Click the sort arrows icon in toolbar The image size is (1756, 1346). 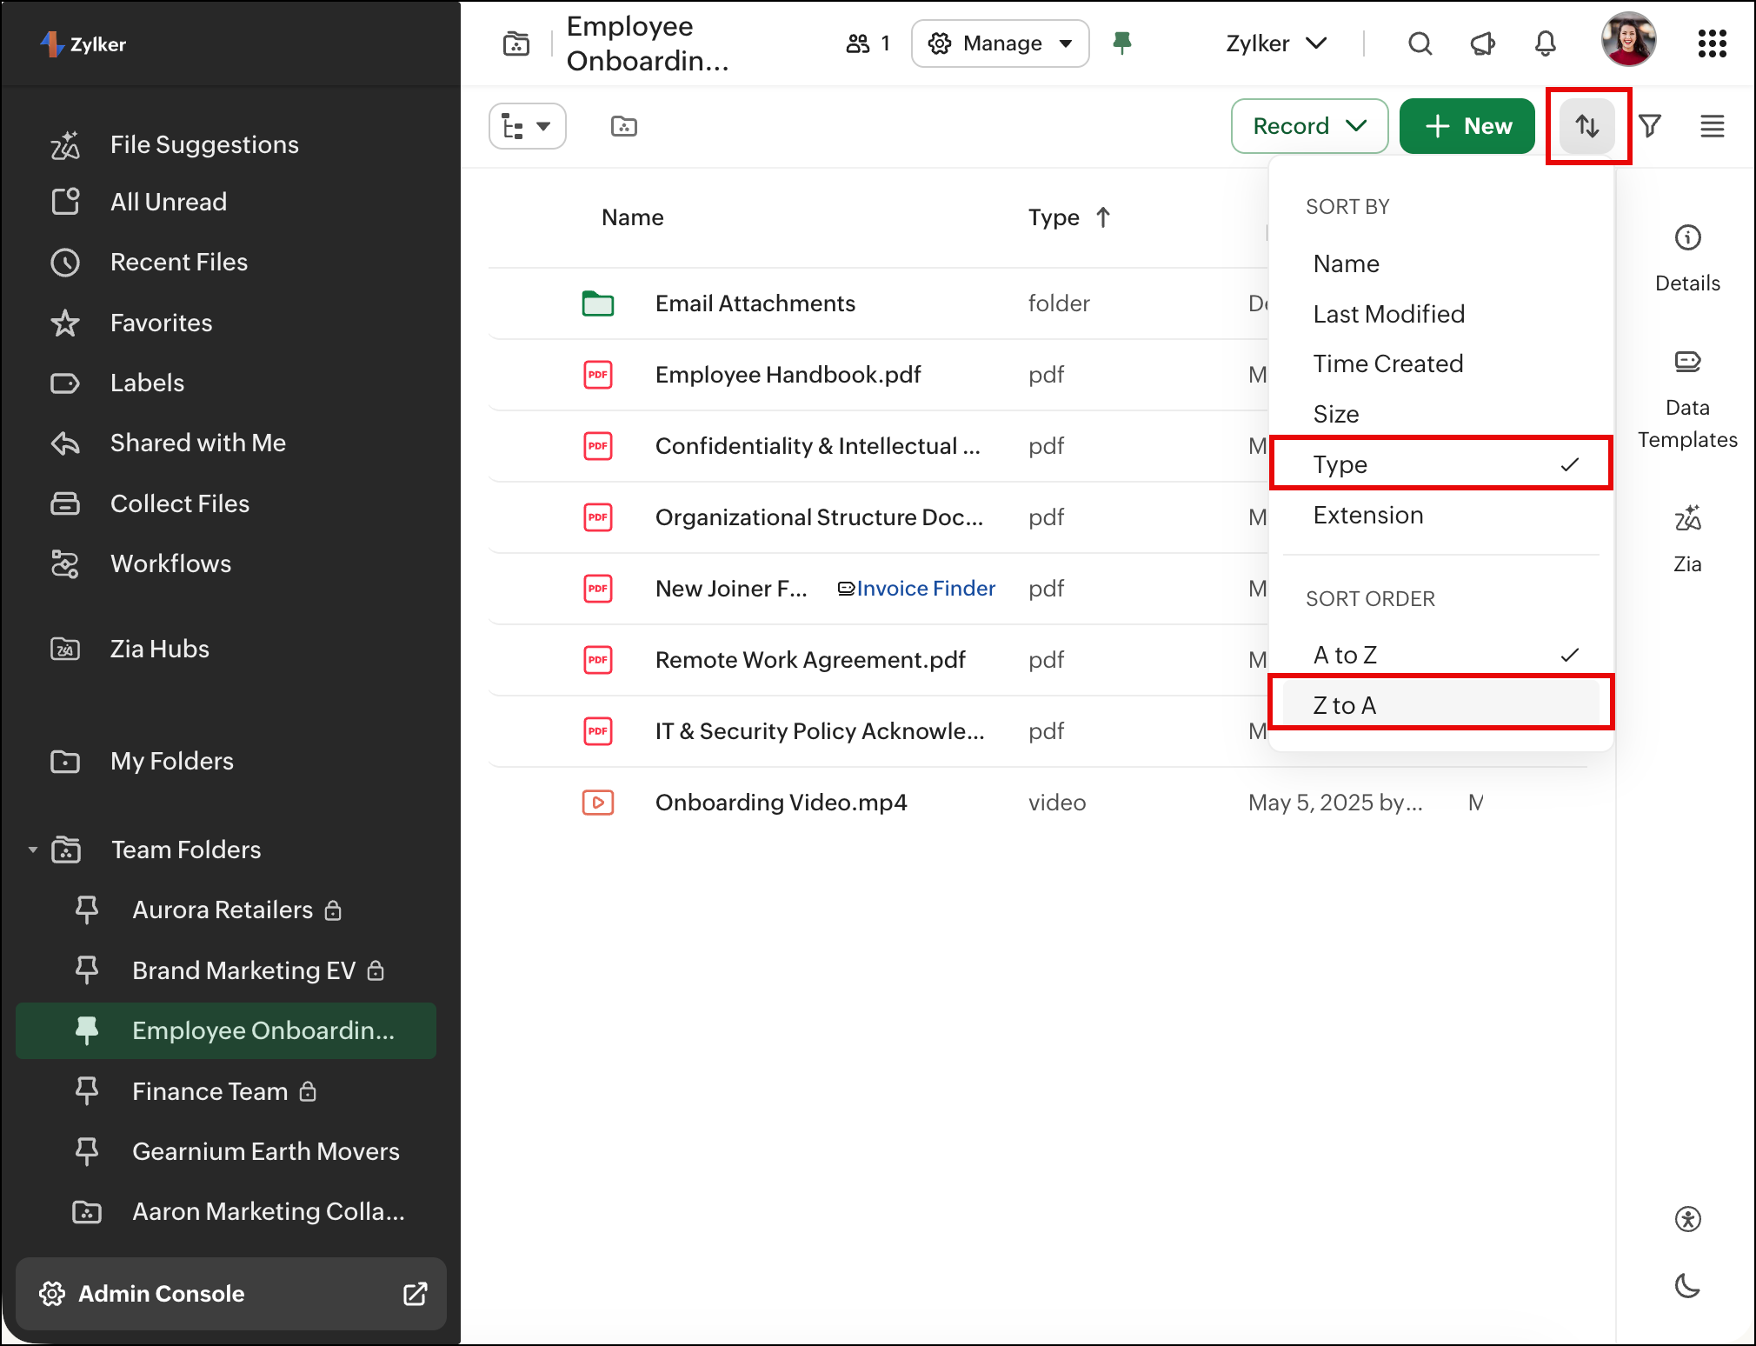click(x=1587, y=126)
